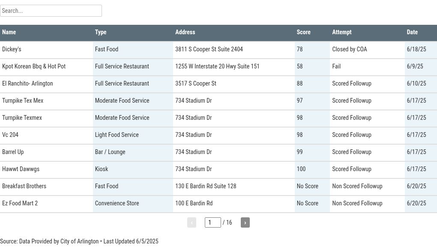
Task: Select the Hawwt Dawwgs kiosk row
Action: pos(218,169)
